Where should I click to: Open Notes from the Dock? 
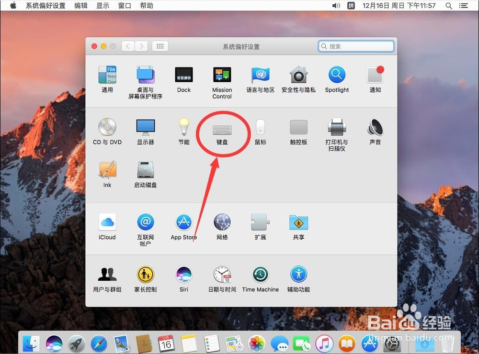pyautogui.click(x=189, y=343)
